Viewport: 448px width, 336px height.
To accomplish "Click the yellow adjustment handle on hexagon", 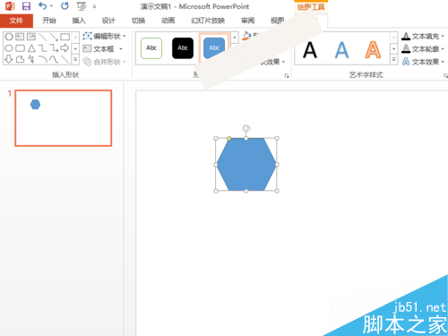I will (229, 138).
